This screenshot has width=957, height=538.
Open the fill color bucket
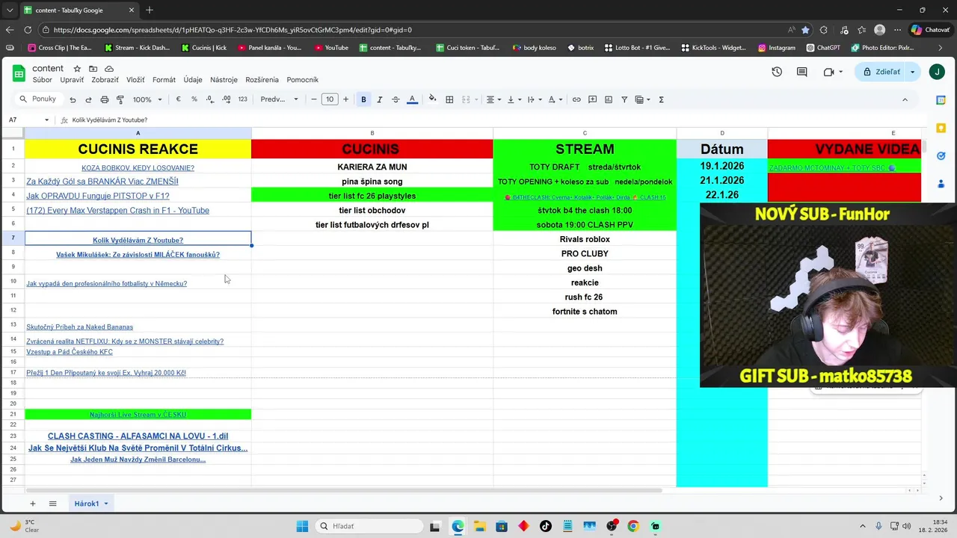pyautogui.click(x=432, y=99)
